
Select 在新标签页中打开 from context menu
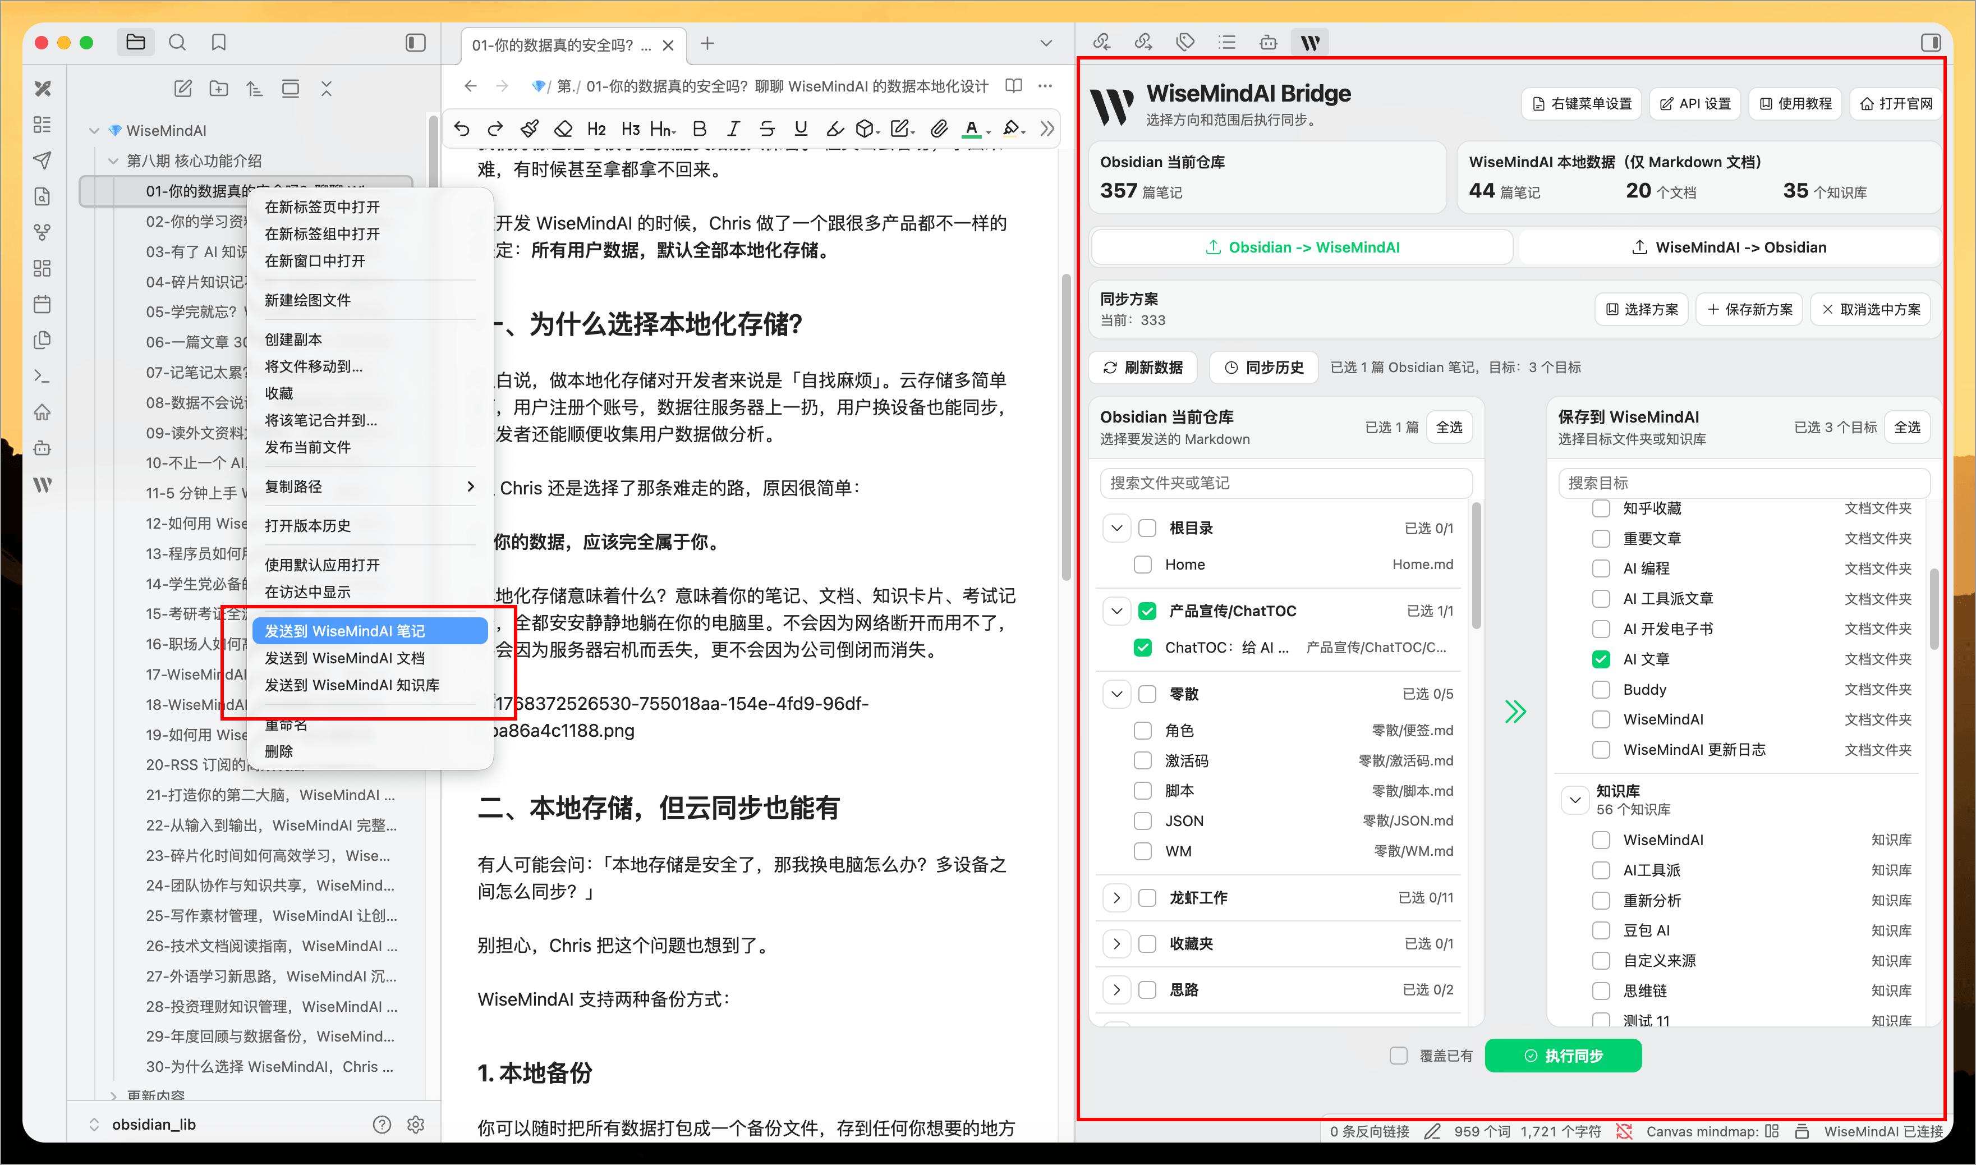point(370,207)
